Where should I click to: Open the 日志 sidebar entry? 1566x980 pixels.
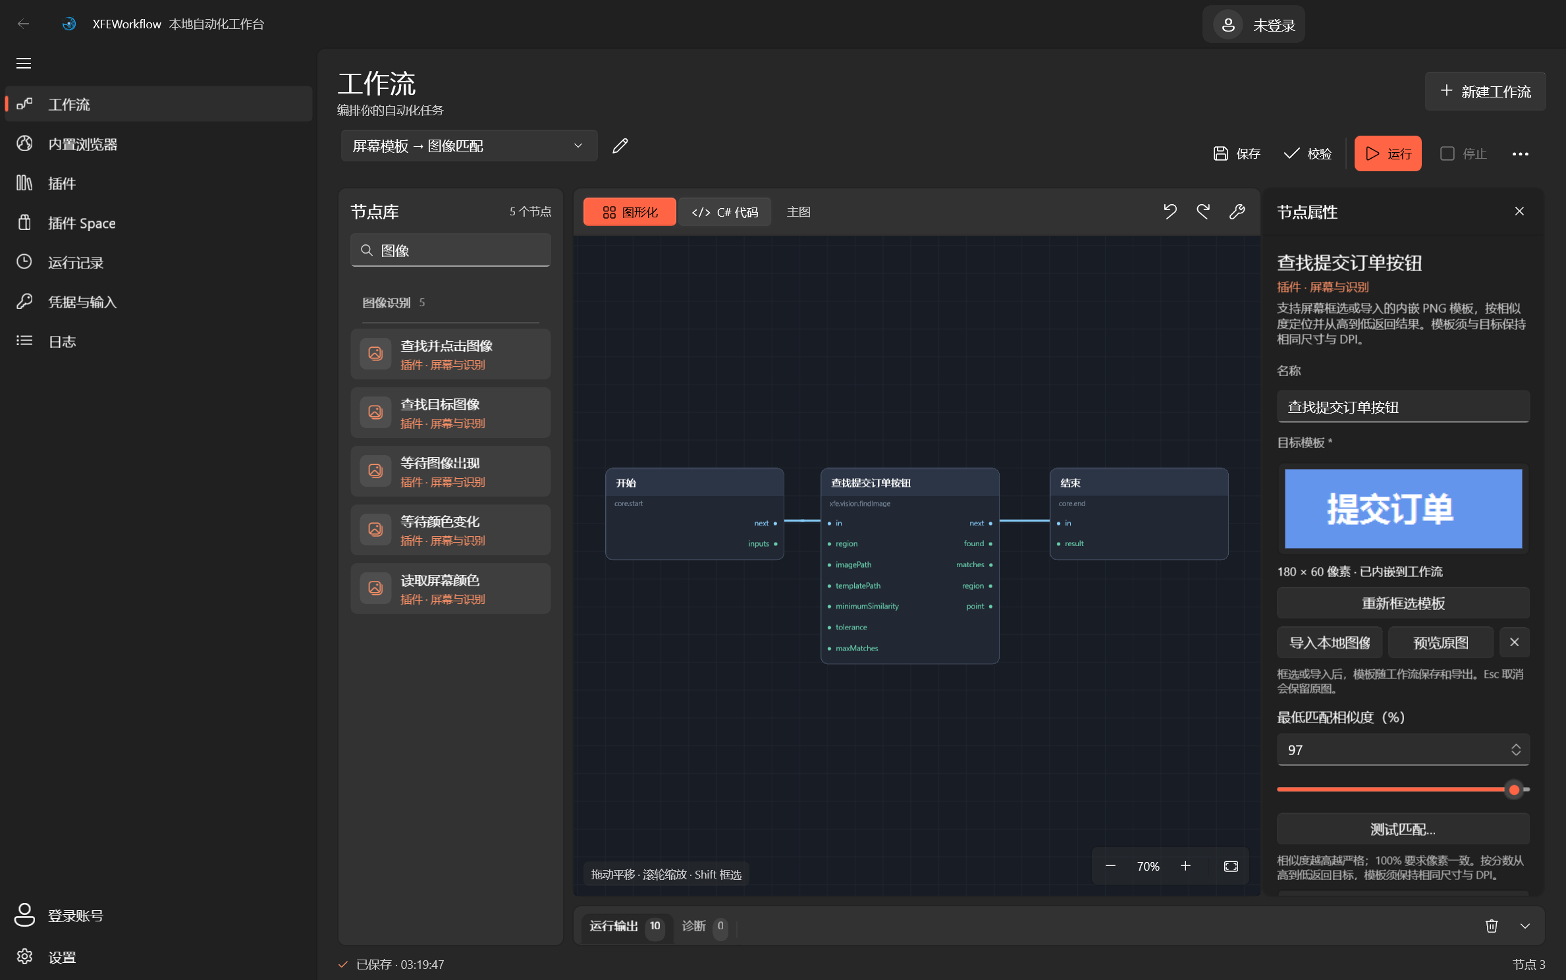coord(158,341)
